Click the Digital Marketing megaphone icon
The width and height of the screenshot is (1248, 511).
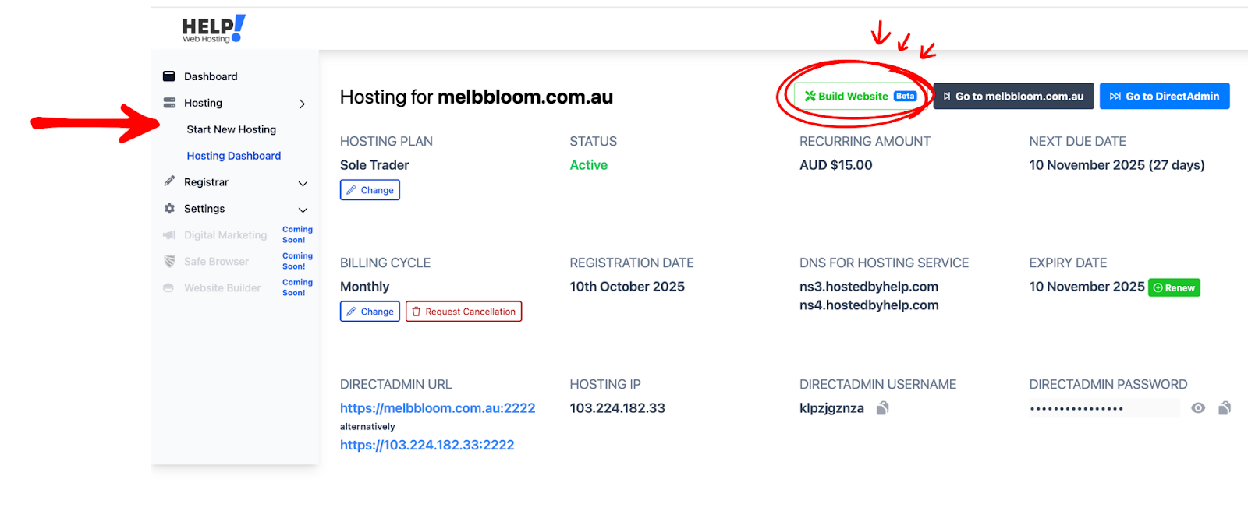168,235
